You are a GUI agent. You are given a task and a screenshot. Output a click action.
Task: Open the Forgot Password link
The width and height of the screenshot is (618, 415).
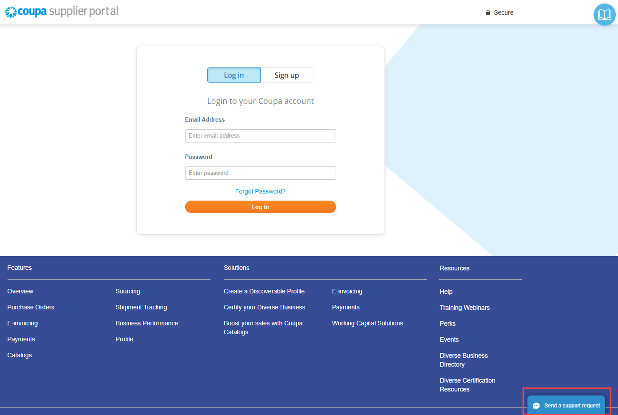pos(260,191)
